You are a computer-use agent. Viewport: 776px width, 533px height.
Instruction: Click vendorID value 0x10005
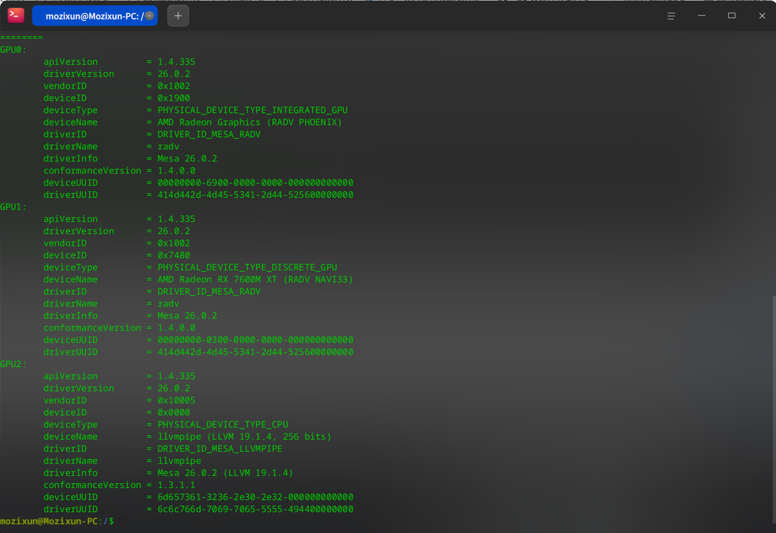(x=176, y=400)
